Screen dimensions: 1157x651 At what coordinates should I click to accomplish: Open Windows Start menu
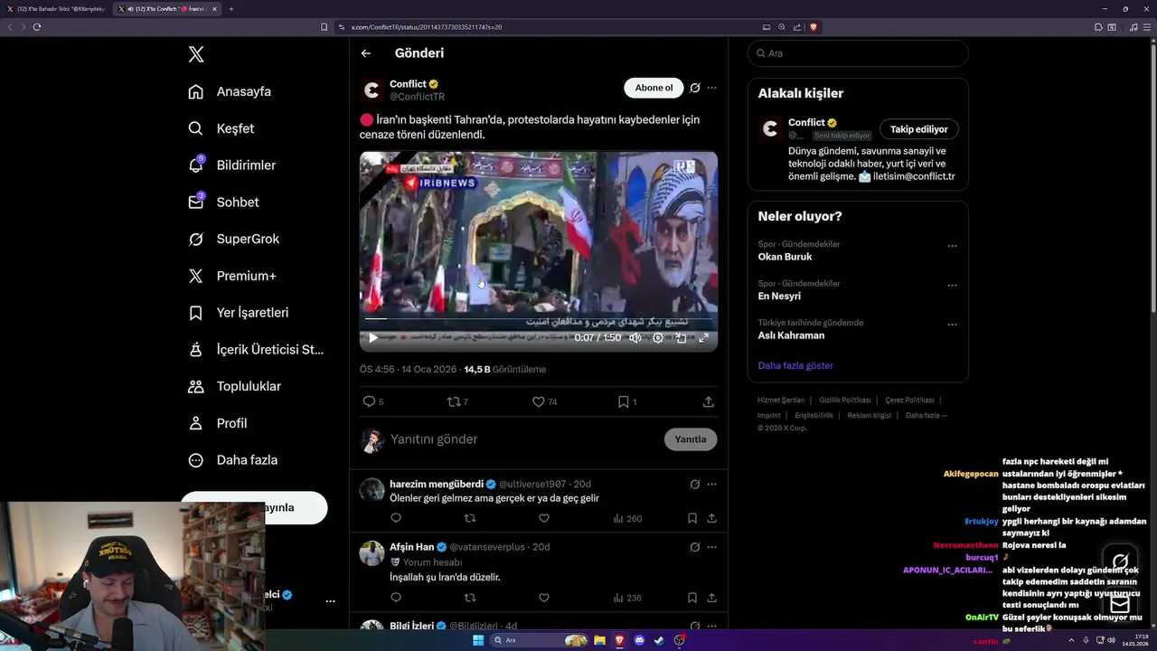point(478,640)
